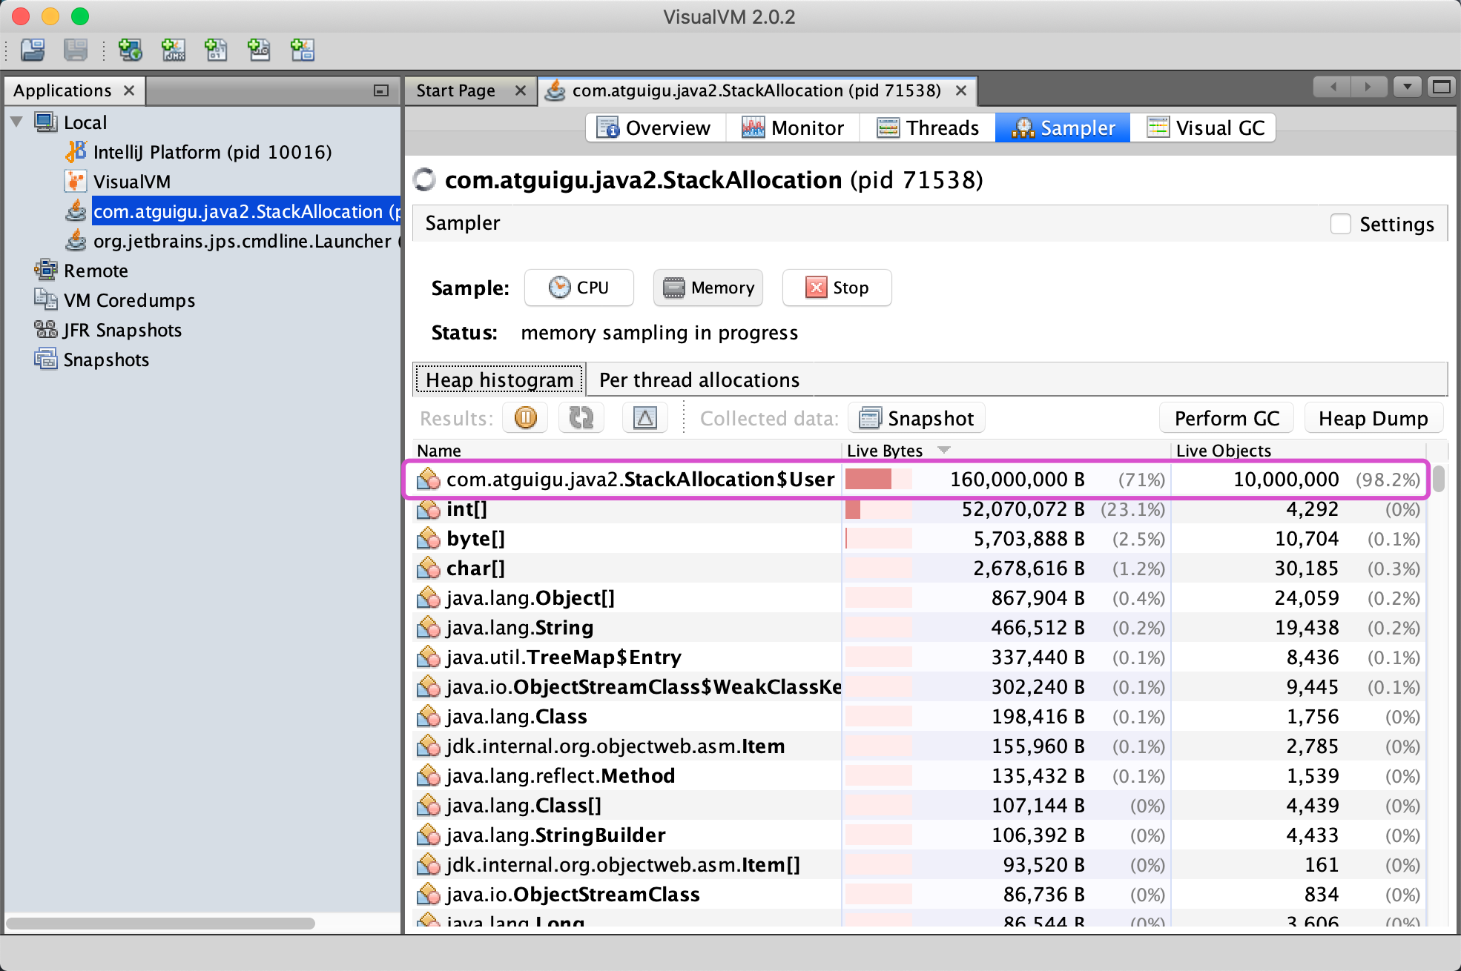Click the Load Snapshot toolbar icon
The width and height of the screenshot is (1461, 971).
[33, 50]
